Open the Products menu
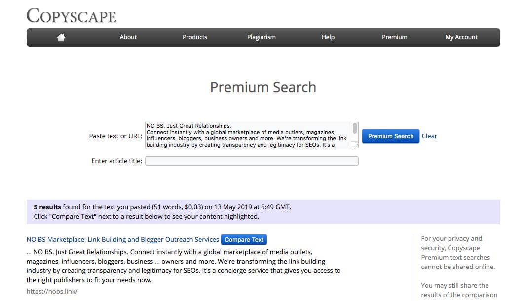This screenshot has height=301, width=524. pyautogui.click(x=195, y=37)
